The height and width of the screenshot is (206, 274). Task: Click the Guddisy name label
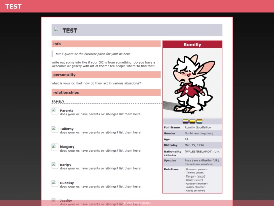(x=67, y=183)
